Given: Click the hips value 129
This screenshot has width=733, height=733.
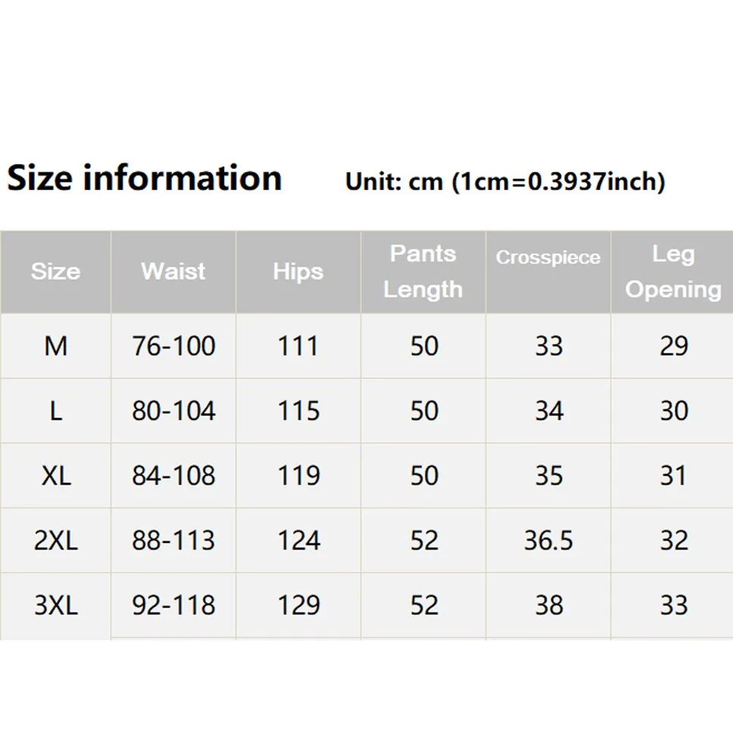Looking at the screenshot, I should click(298, 606).
